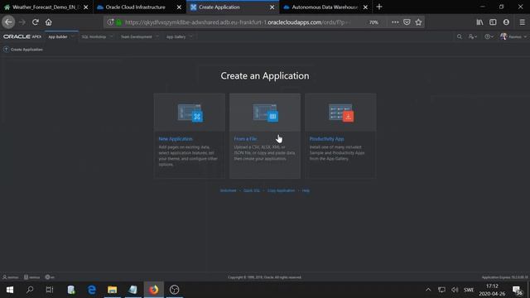Click the Quick SQL link
Image resolution: width=530 pixels, height=298 pixels.
[252, 190]
